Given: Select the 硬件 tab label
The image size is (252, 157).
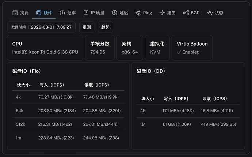Looking at the screenshot, I should pyautogui.click(x=48, y=13).
